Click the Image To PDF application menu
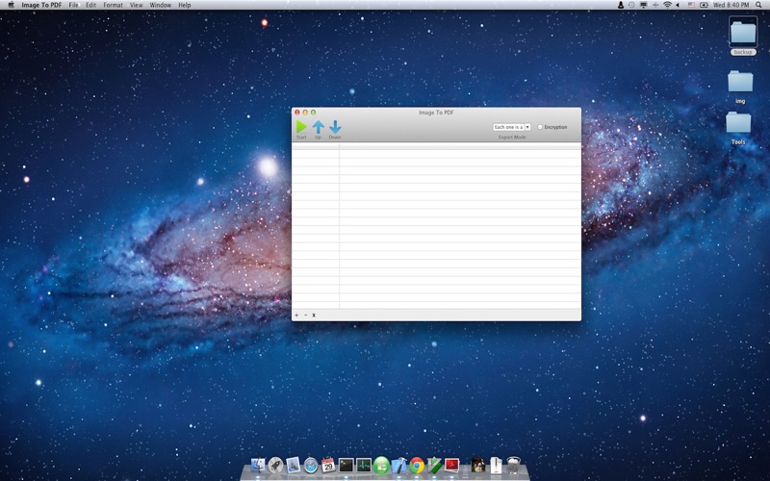770x481 pixels. pos(41,5)
